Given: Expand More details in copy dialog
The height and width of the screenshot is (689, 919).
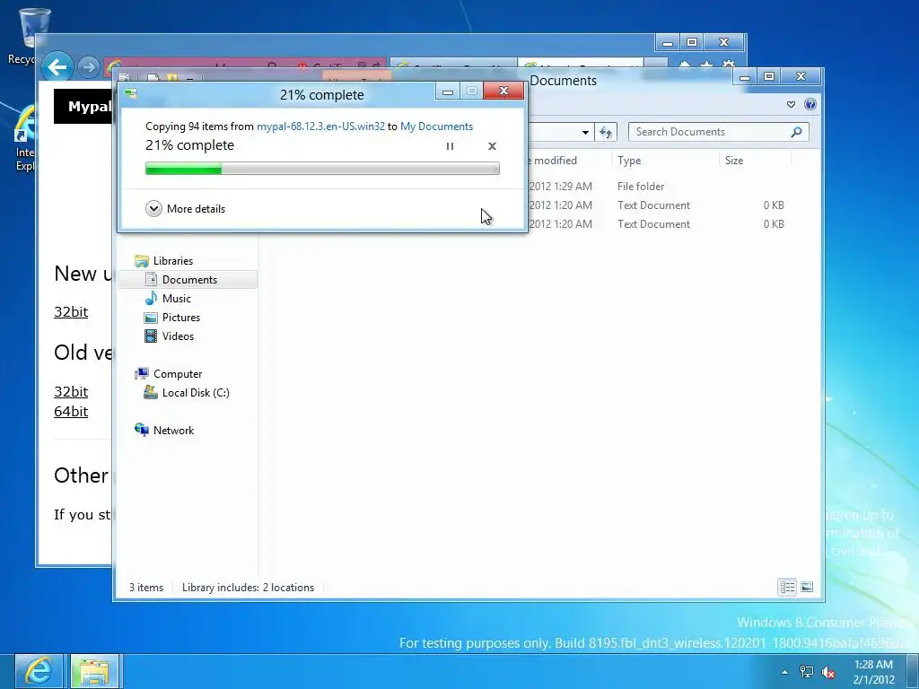Looking at the screenshot, I should [185, 208].
